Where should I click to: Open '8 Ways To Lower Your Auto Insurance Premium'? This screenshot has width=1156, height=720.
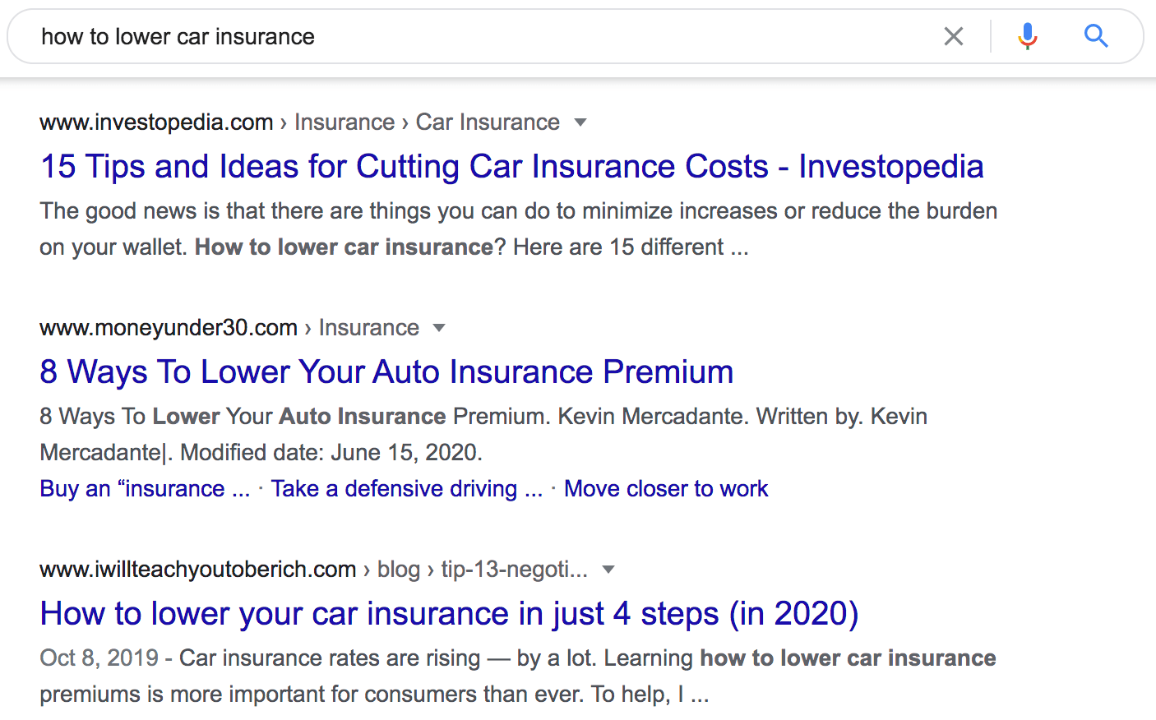pos(386,372)
